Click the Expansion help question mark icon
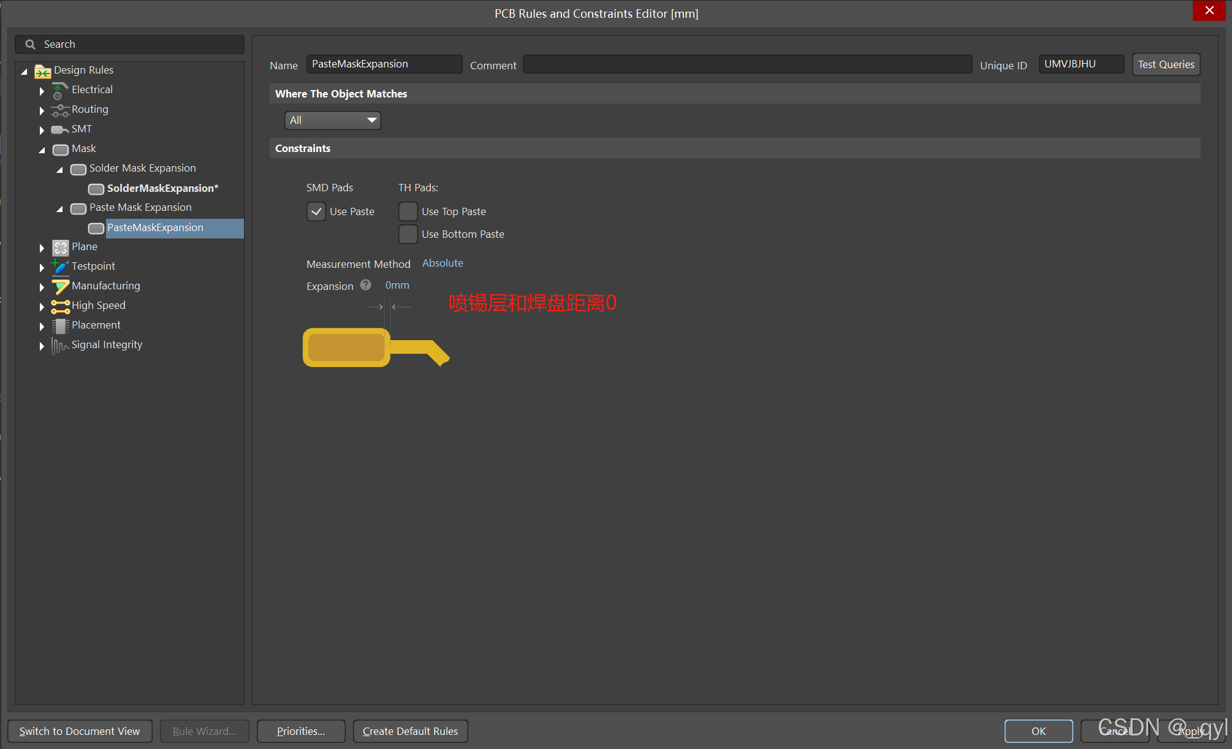 point(366,285)
